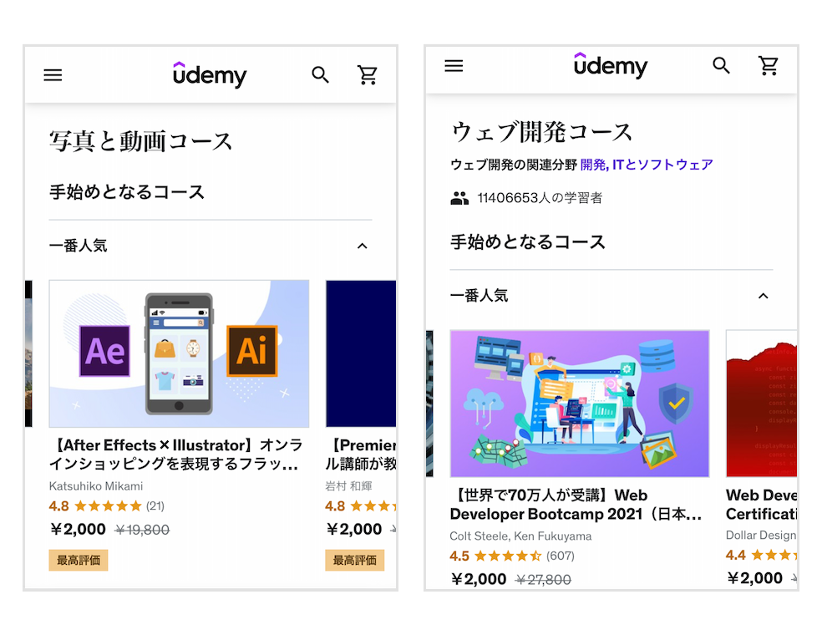Collapse 一番人気 section on photo-video page
Viewport: 822px width, 635px height.
point(363,246)
